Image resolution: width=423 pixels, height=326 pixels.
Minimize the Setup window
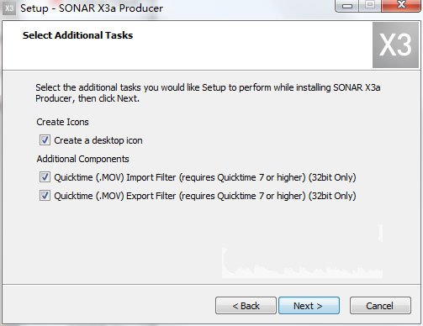[347, 6]
